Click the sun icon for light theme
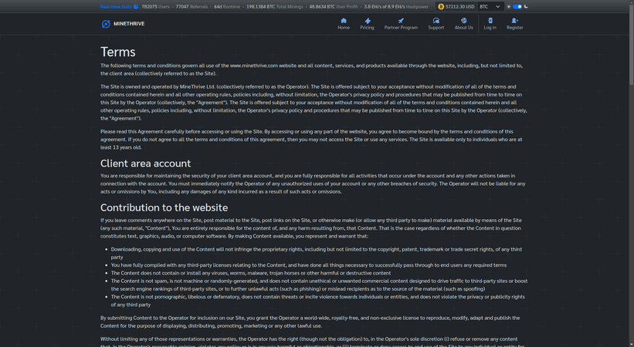Screen dimensions: 634x347 [510, 6]
